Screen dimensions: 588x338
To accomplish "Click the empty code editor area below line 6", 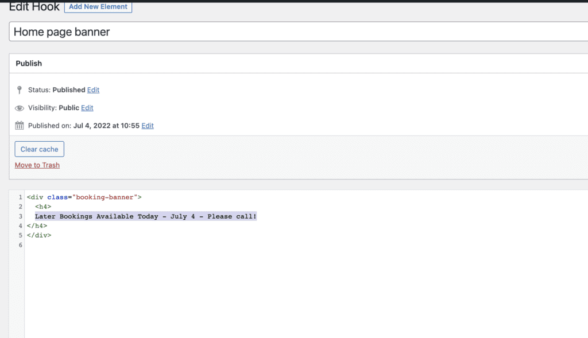I will click(306, 292).
